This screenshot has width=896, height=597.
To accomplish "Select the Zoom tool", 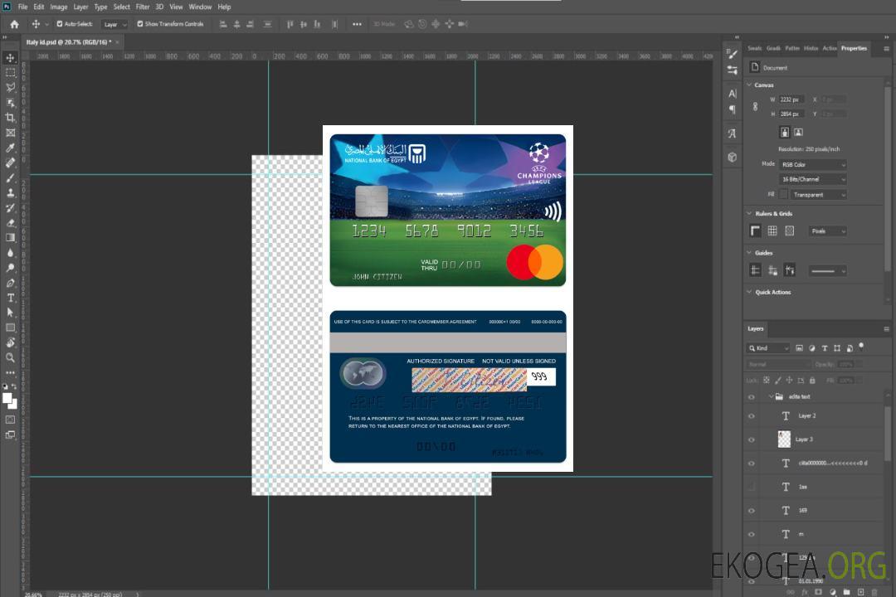I will 10,357.
